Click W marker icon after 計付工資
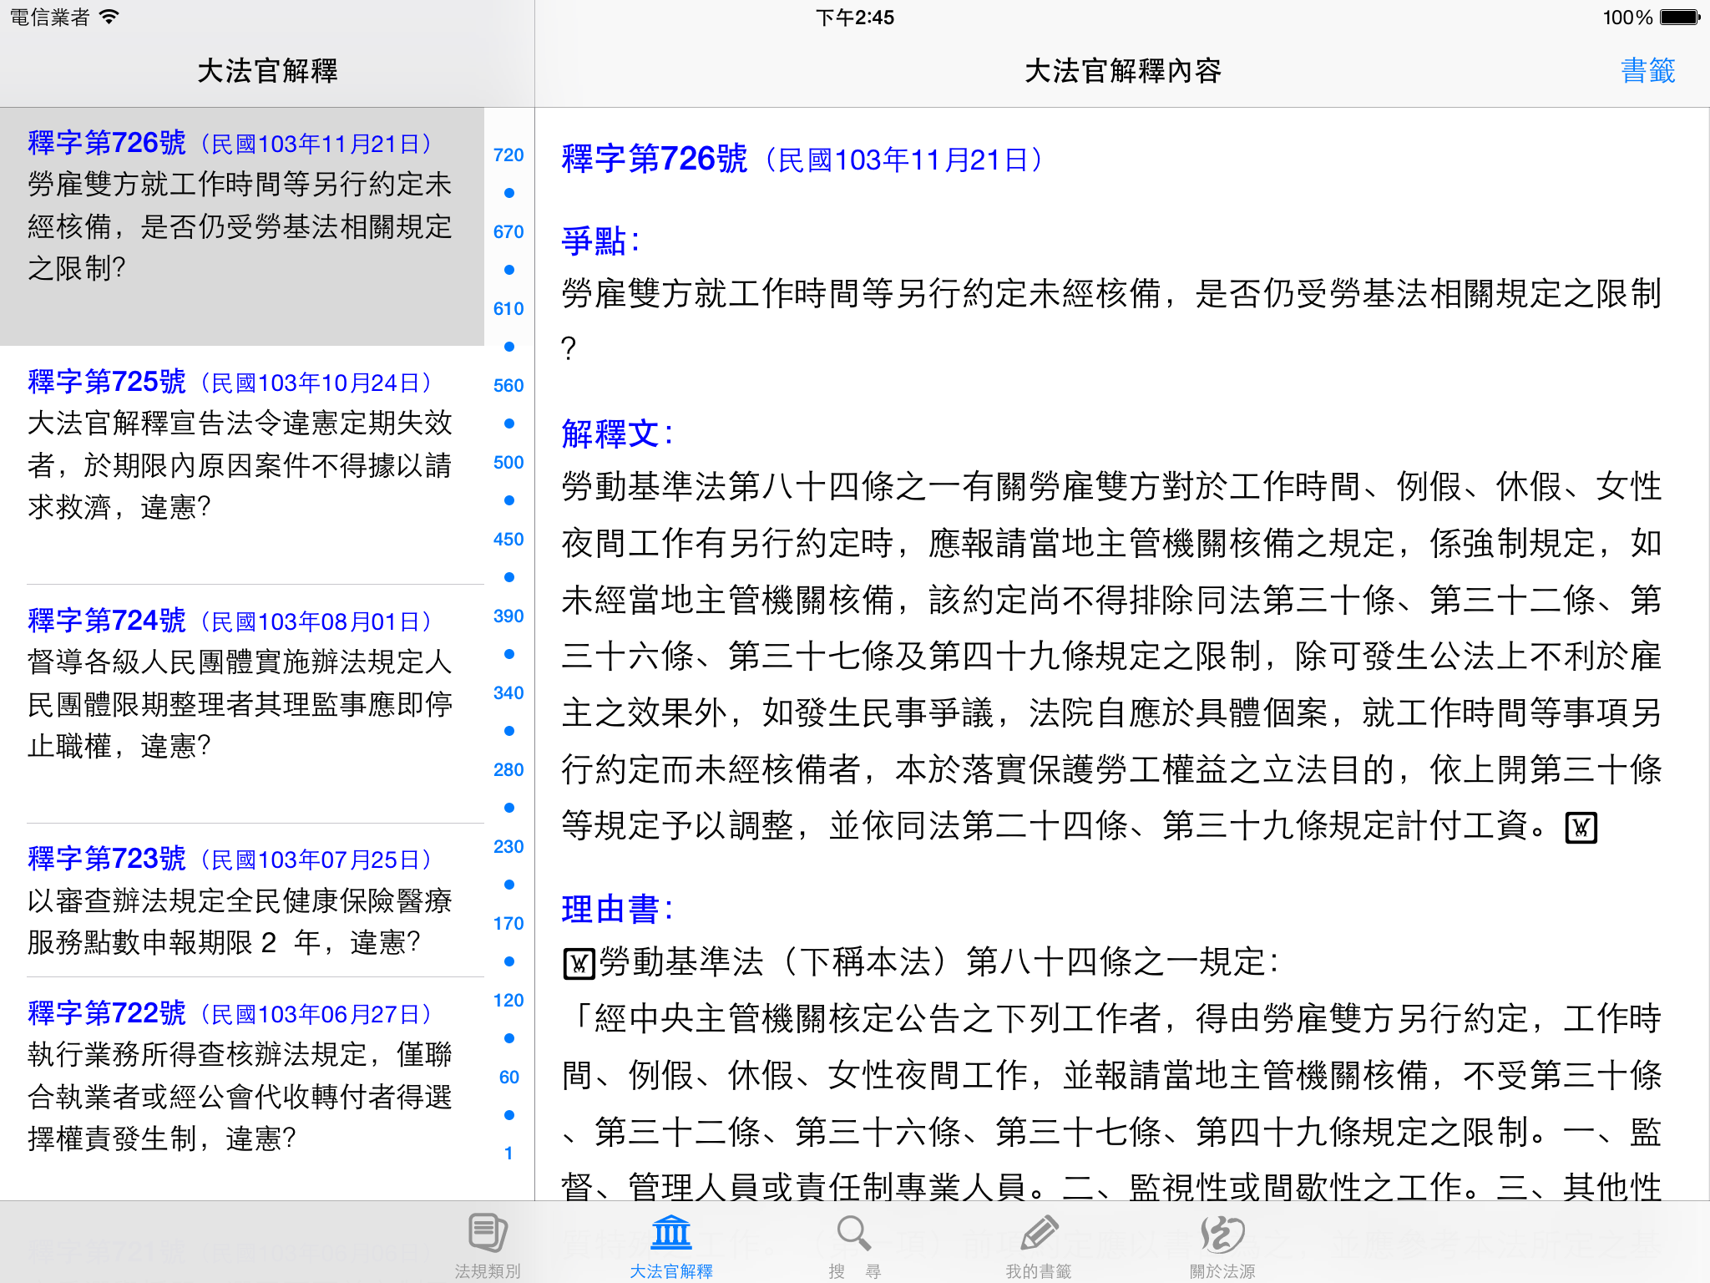 tap(1581, 828)
